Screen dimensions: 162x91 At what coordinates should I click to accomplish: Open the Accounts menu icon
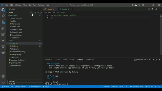(3, 76)
